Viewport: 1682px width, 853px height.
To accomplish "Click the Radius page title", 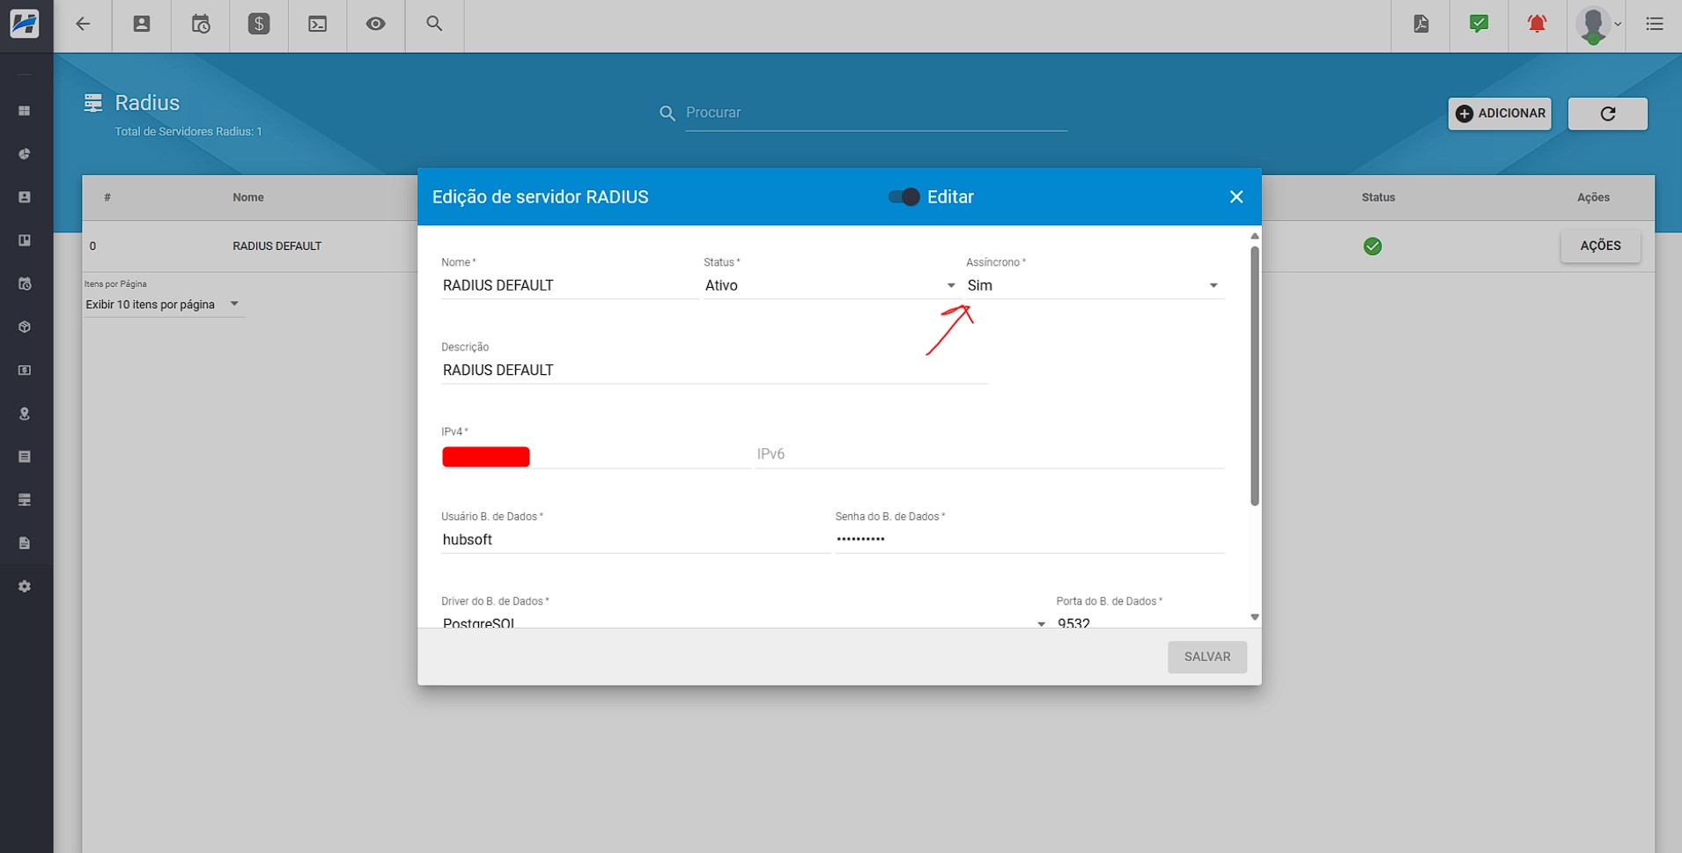I will [147, 103].
